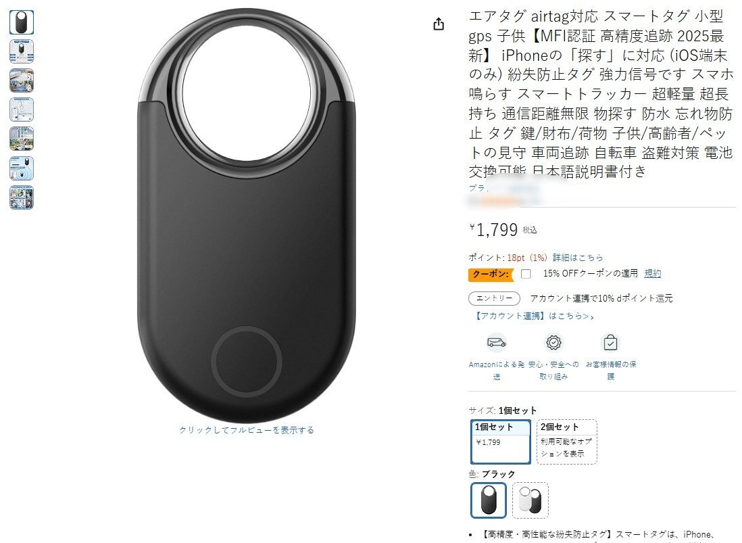Check the 15% OFF coupon checkbox

(526, 274)
